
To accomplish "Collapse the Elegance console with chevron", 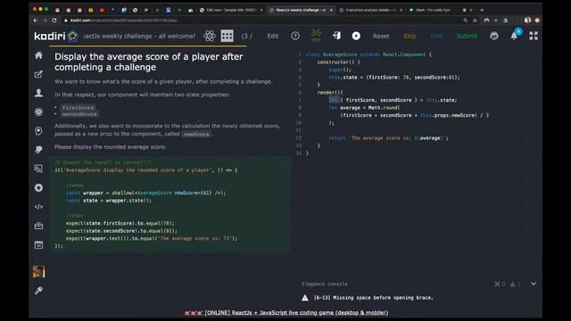I will coord(534,284).
